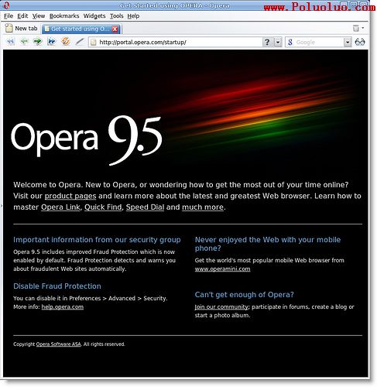
Task: Open the Bookmarks menu
Action: point(64,16)
